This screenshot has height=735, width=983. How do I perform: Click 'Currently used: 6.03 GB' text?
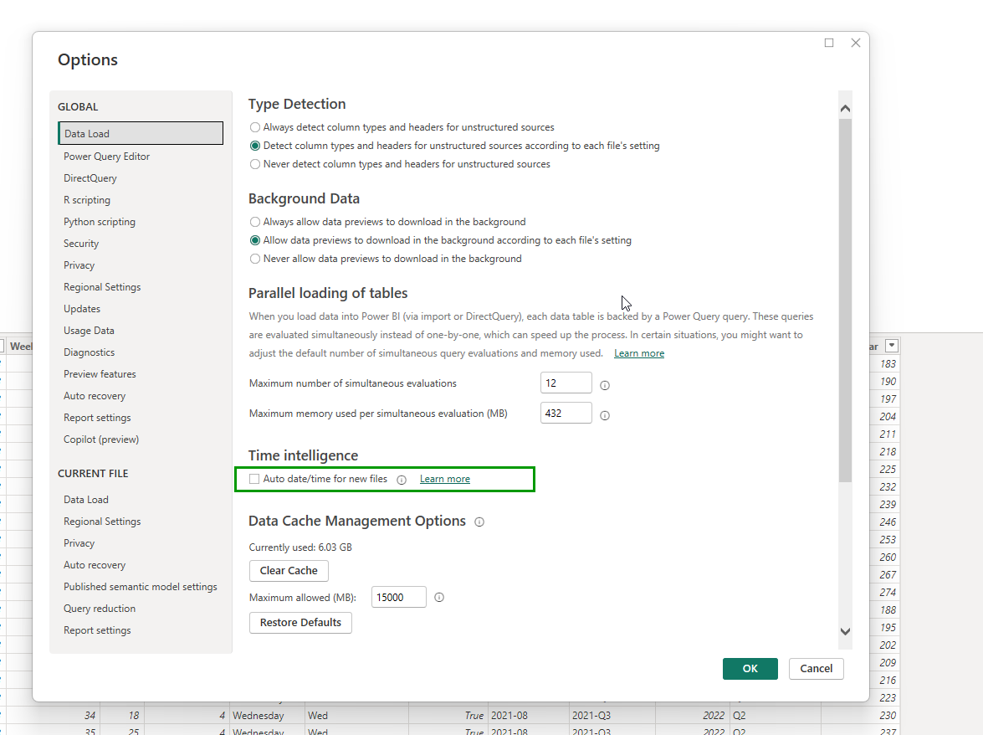click(x=300, y=547)
